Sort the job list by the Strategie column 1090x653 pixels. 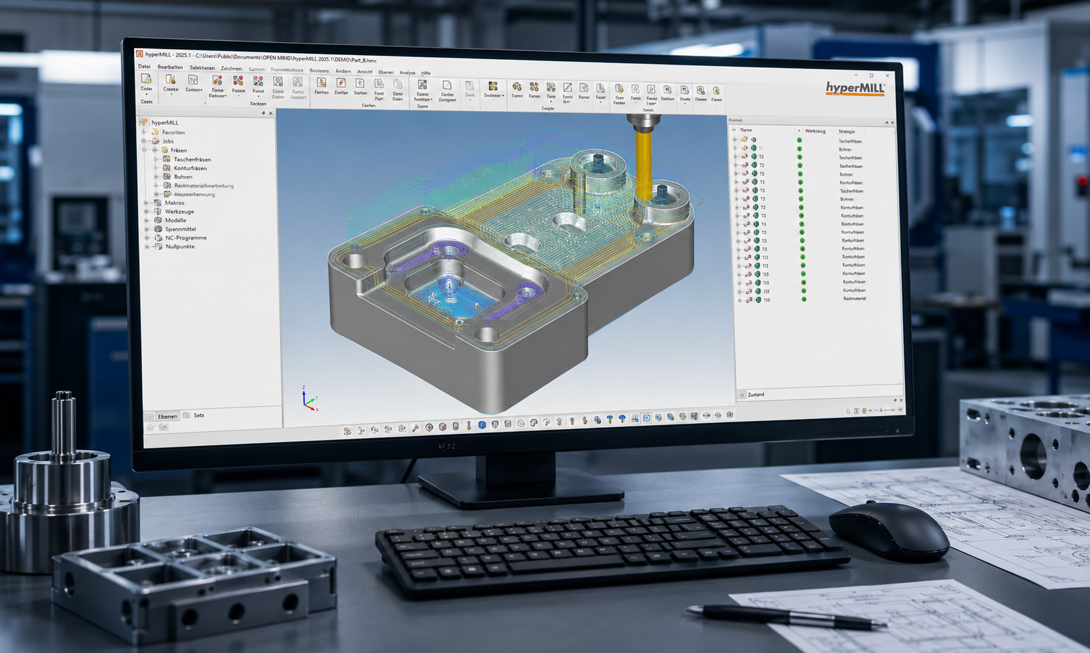pyautogui.click(x=846, y=132)
